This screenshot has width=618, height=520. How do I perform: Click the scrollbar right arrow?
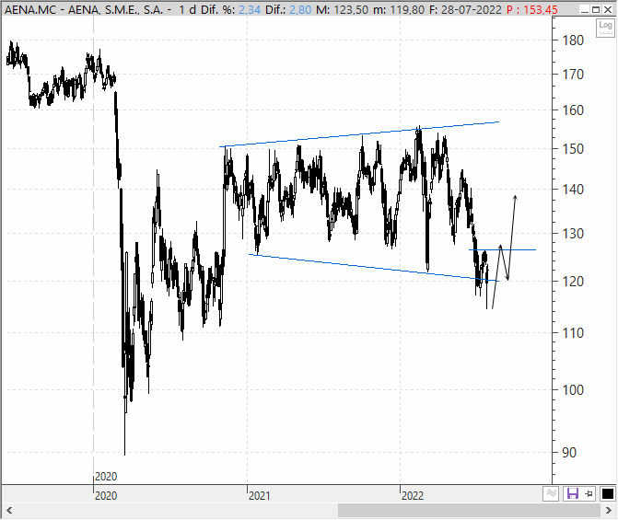pos(608,511)
